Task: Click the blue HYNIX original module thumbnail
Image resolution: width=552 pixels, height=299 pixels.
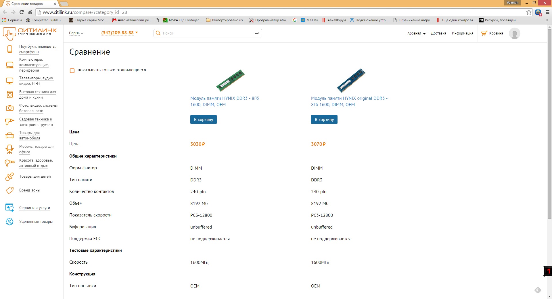Action: (351, 80)
